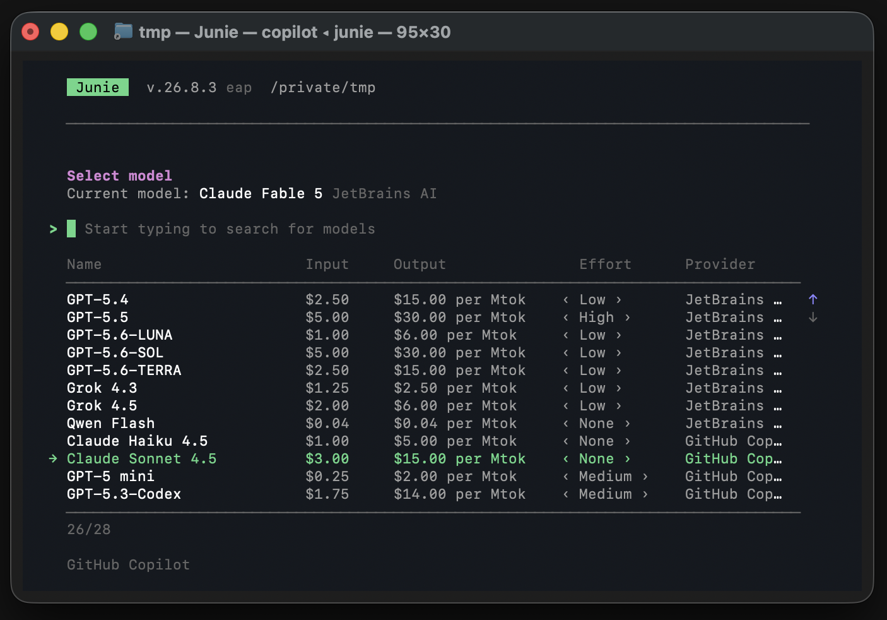Click the right effort chevron for GPT-5 mini

point(645,477)
